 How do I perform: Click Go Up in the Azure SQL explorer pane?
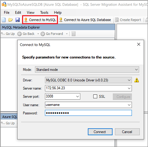8,123
